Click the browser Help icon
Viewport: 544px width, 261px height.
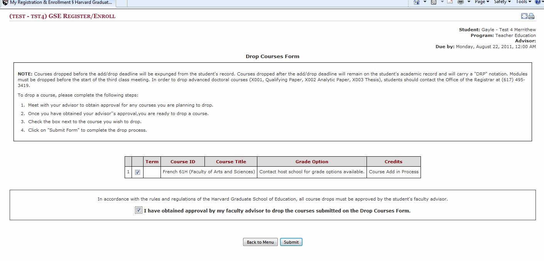[x=538, y=2]
